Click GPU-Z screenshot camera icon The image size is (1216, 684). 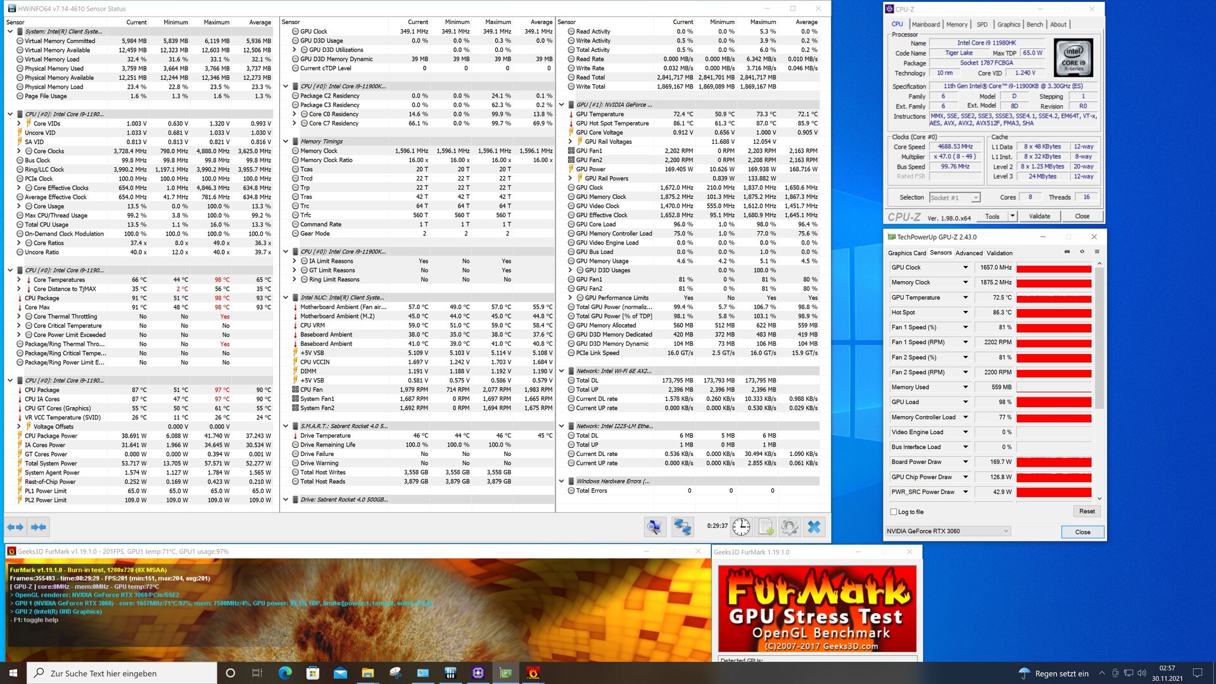tap(1067, 252)
